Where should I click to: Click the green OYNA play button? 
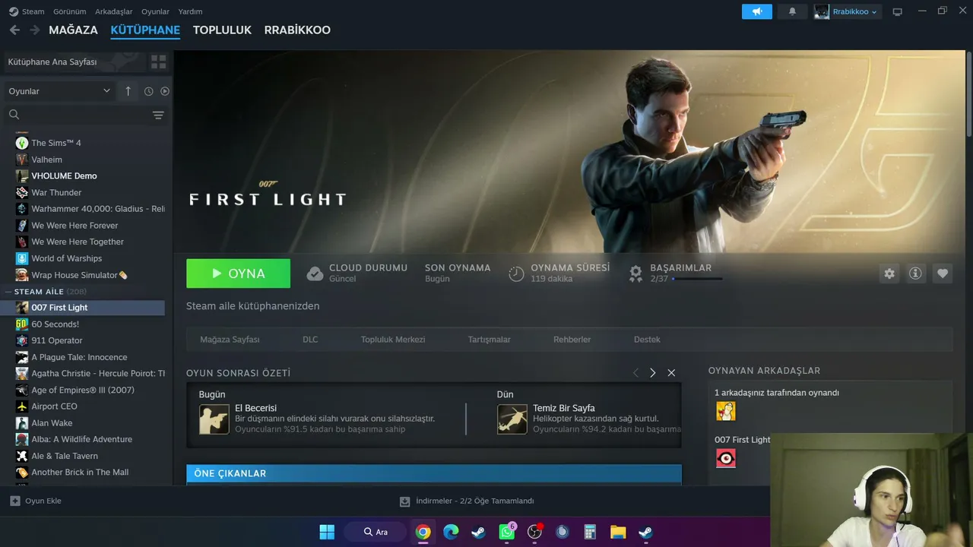tap(238, 273)
